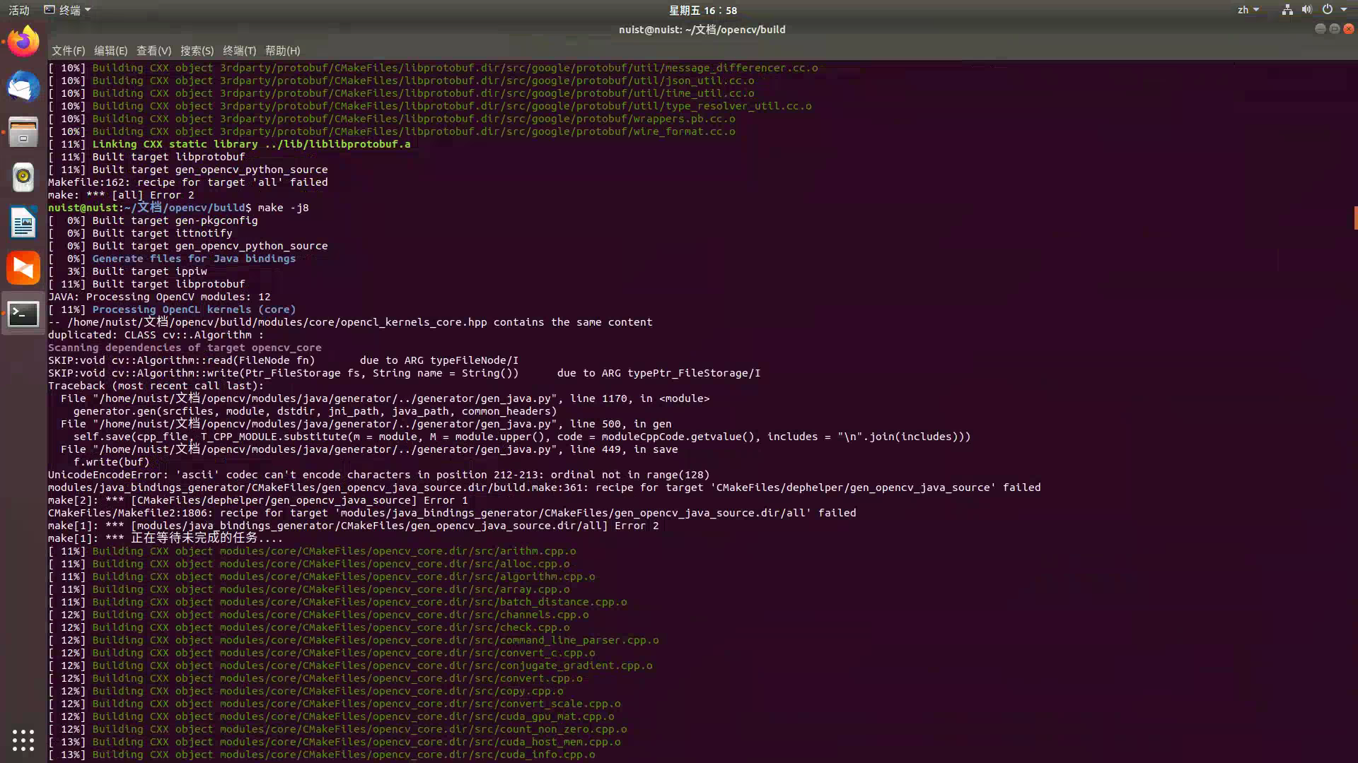Expand the 终端 application menu in top bar
Image resolution: width=1358 pixels, height=763 pixels.
tap(68, 10)
